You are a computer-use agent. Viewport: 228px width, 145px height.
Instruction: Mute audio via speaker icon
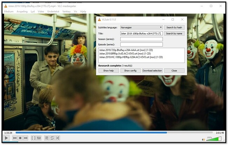[203, 139]
